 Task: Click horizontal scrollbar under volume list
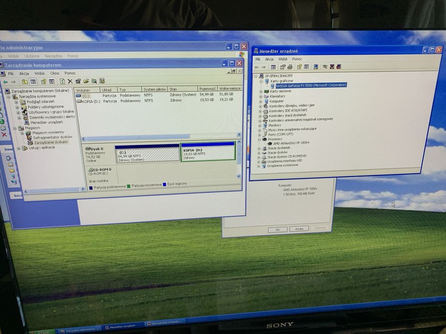161,137
